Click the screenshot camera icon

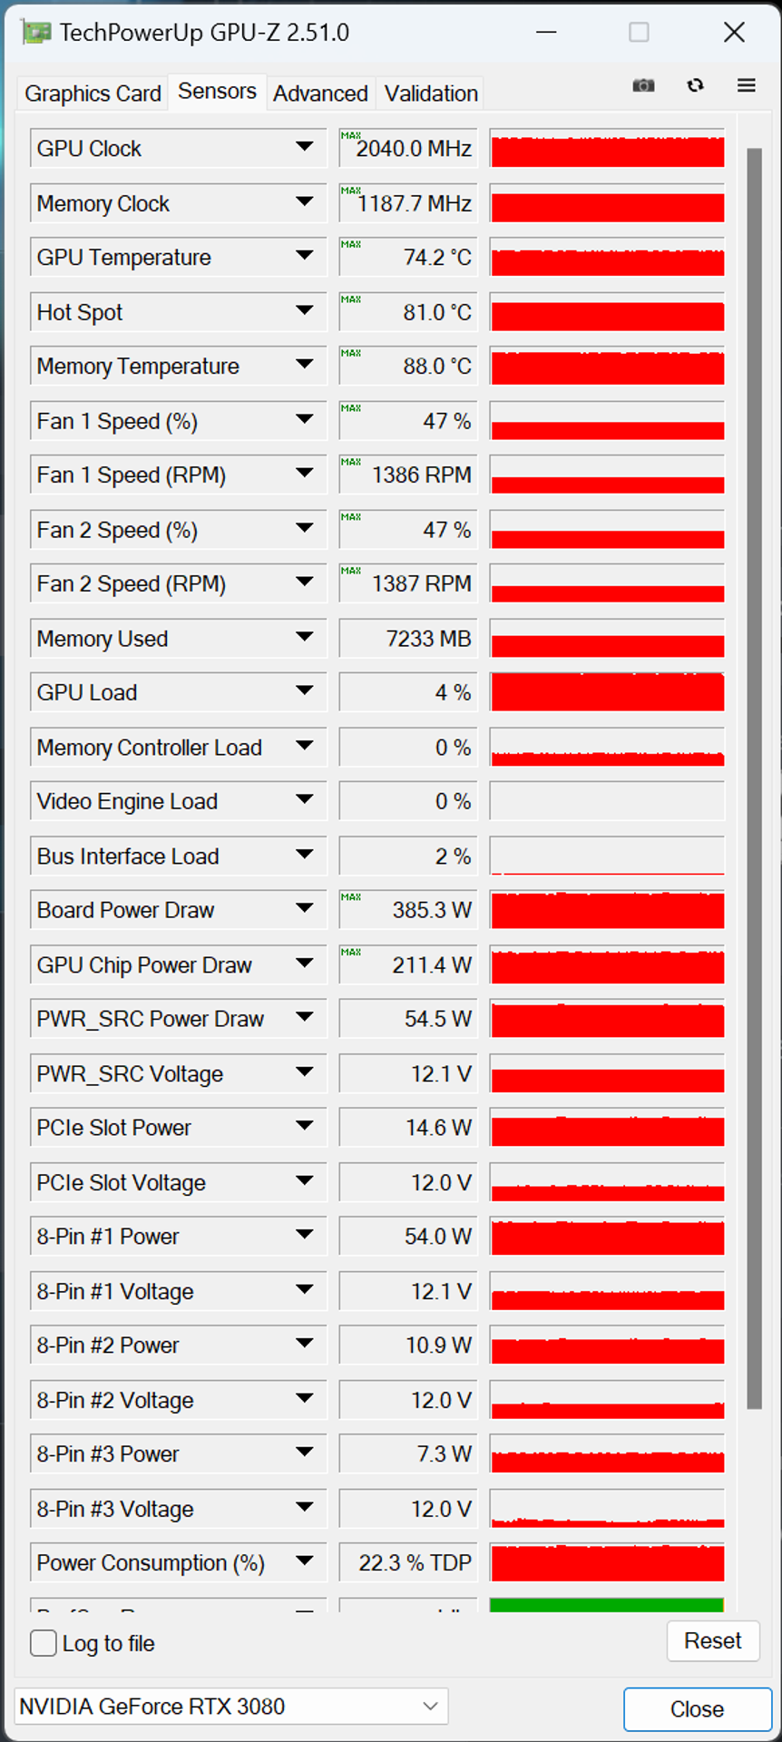[x=643, y=85]
